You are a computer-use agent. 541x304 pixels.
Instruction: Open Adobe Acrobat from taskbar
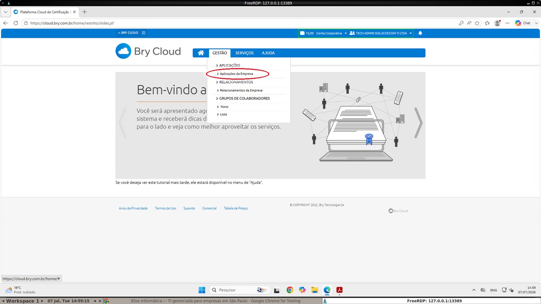[339, 290]
